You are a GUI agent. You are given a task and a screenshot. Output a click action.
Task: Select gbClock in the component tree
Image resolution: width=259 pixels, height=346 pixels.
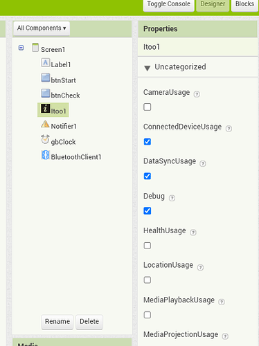63,142
